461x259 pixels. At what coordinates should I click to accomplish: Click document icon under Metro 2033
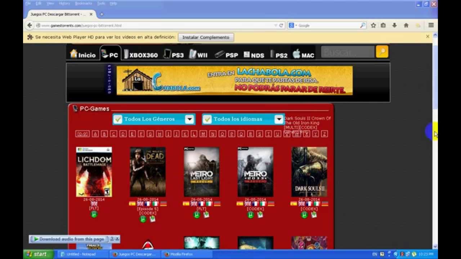(x=260, y=215)
